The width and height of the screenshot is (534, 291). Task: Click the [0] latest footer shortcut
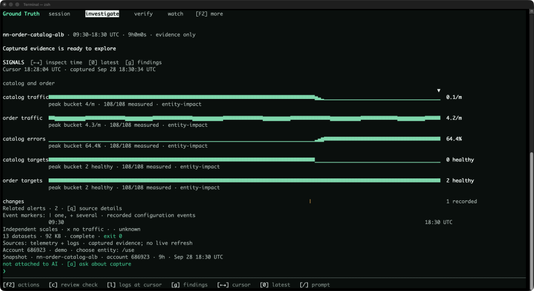pyautogui.click(x=275, y=285)
